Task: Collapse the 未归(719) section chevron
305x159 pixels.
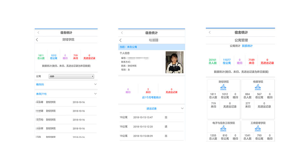Action: coord(95,94)
